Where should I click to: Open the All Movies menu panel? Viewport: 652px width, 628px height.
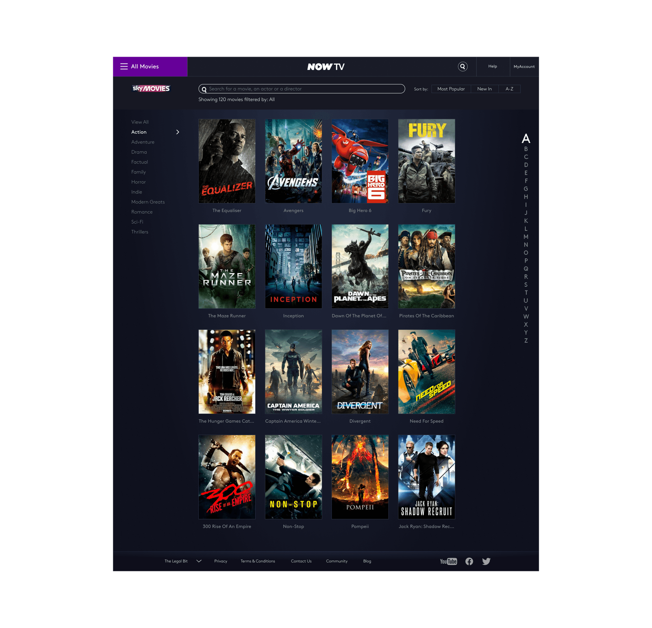click(x=150, y=66)
